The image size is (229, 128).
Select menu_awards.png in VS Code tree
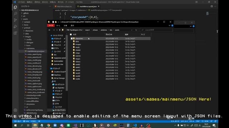click(34, 54)
